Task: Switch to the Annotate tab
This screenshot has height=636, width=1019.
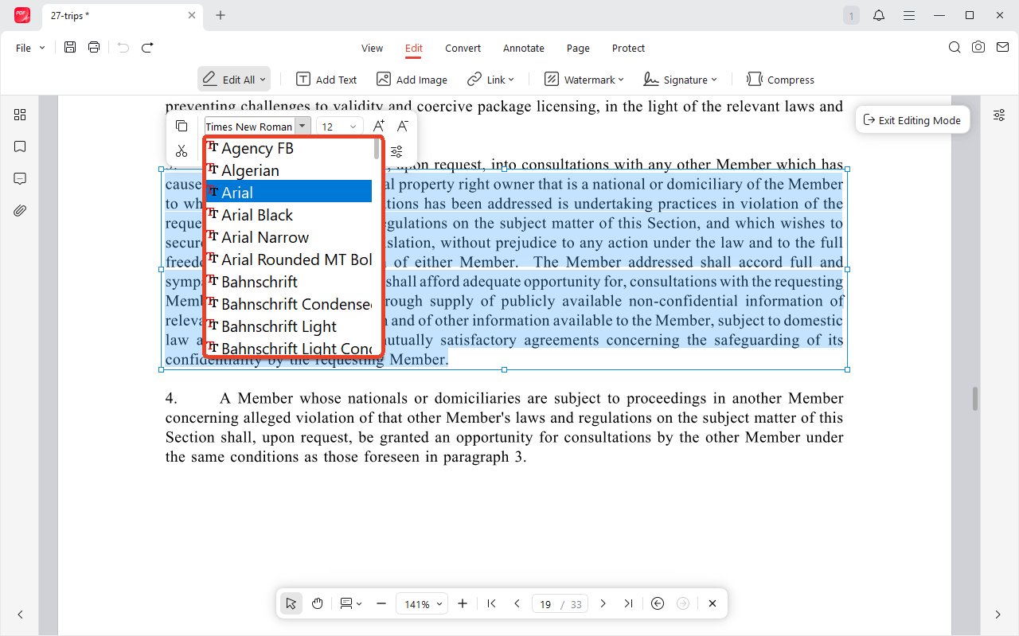Action: 524,48
